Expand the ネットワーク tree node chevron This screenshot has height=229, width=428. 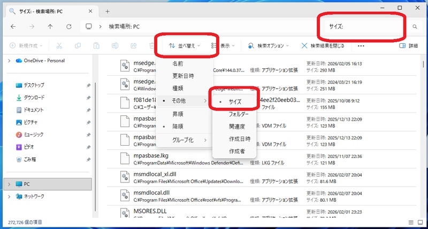click(9, 196)
